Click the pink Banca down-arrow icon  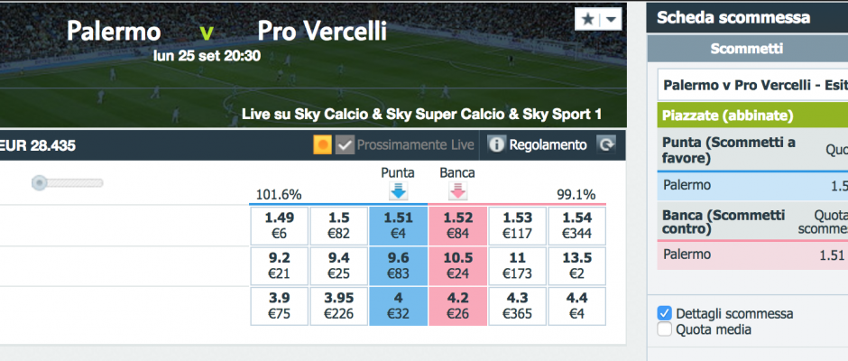click(457, 191)
